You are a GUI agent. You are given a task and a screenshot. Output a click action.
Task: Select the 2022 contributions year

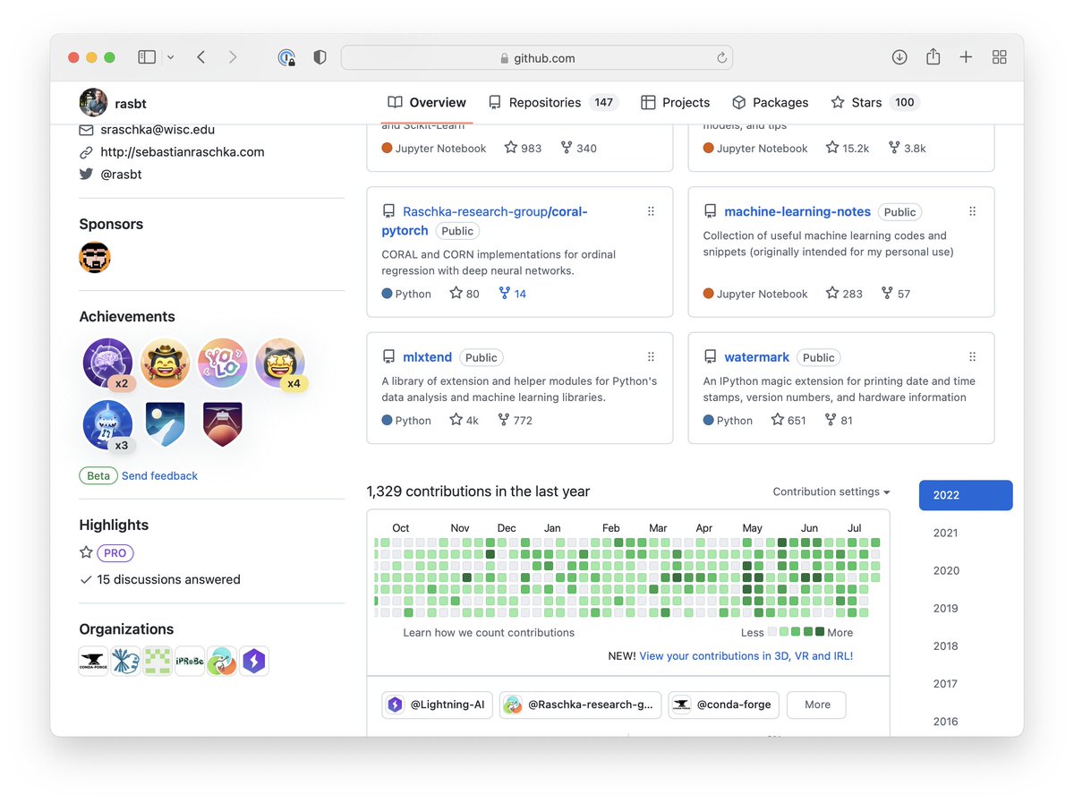point(966,495)
